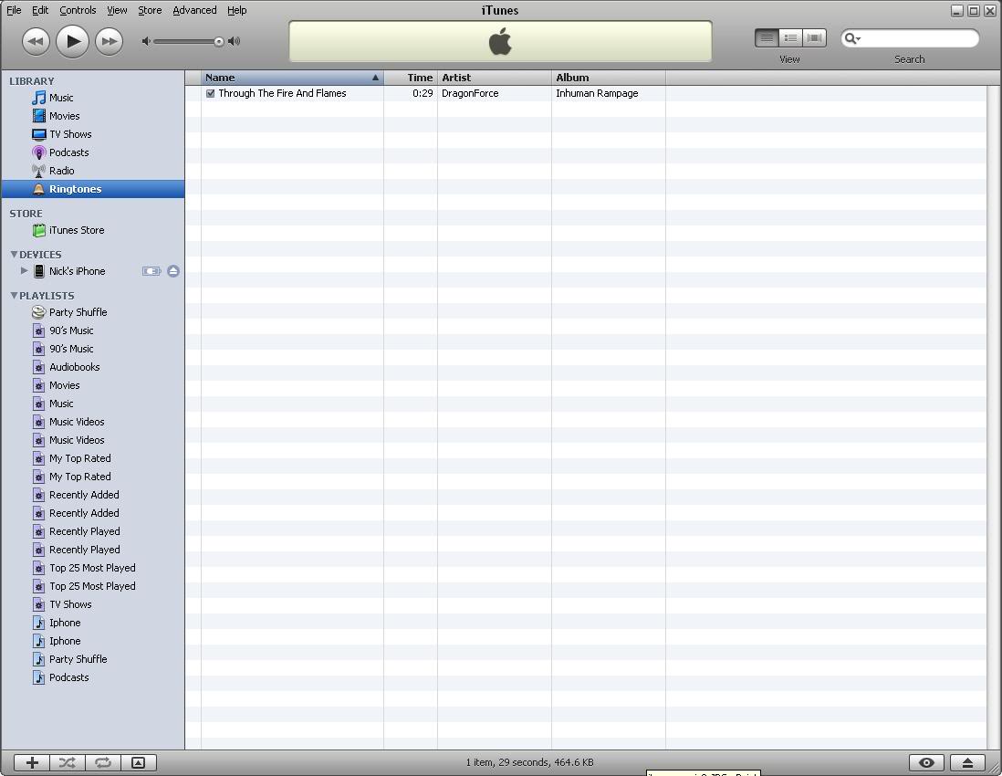Open the Advanced menu

pos(194,10)
